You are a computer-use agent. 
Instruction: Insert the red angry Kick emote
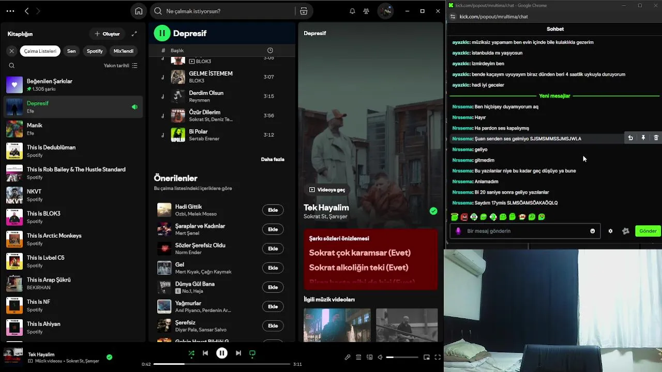coord(464,217)
